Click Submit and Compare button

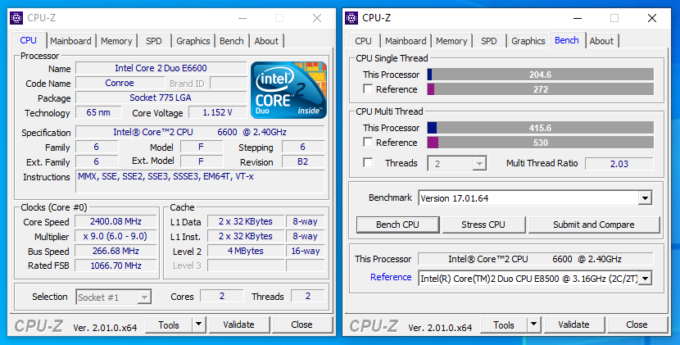click(594, 225)
